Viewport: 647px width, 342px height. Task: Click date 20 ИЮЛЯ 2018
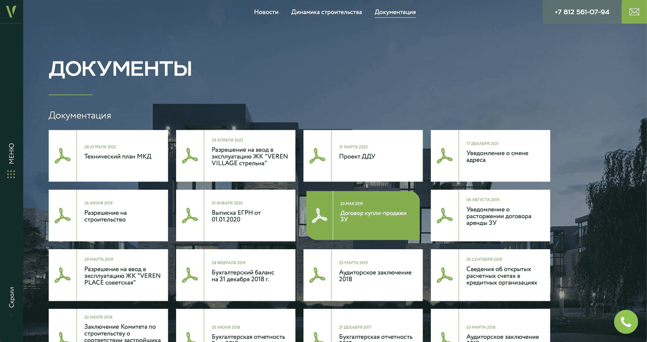click(98, 317)
